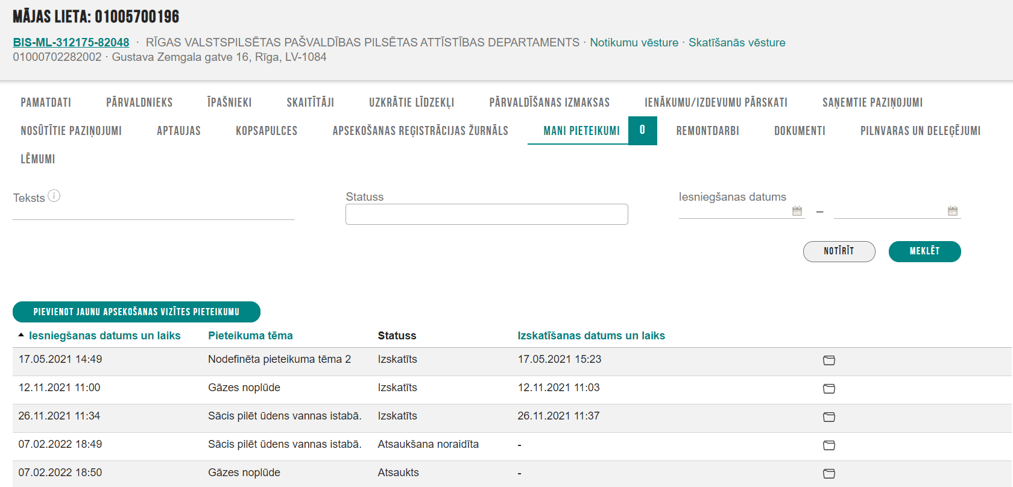The width and height of the screenshot is (1013, 487).
Task: Open Notikumu vēsture link
Action: [x=634, y=42]
